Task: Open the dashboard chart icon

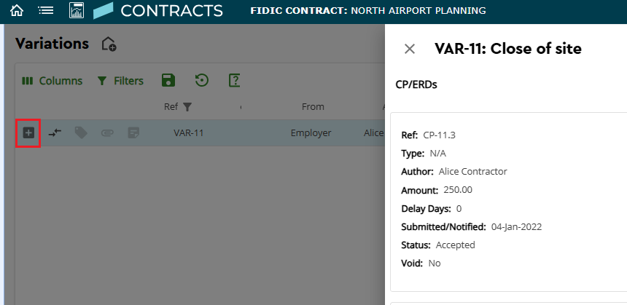Action: 76,11
